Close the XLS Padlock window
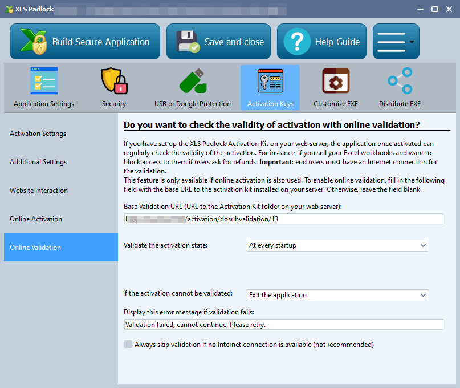Image resolution: width=460 pixels, height=388 pixels. (x=449, y=9)
